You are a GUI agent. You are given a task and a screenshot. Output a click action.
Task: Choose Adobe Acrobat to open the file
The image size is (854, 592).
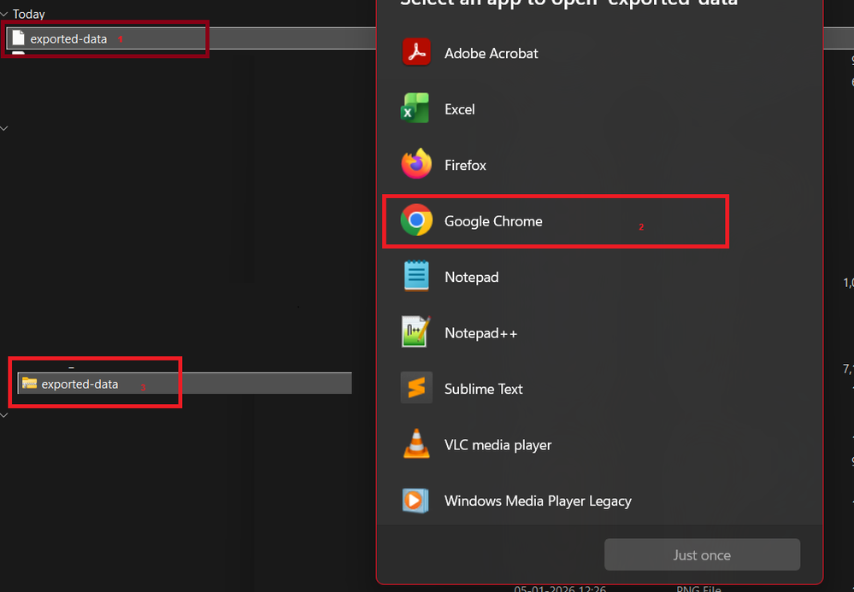(599, 53)
